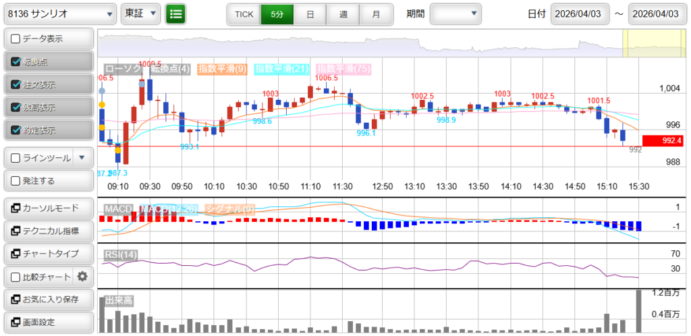The width and height of the screenshot is (691, 336).
Task: Expand the ラインツール arrow menu
Action: coord(82,158)
